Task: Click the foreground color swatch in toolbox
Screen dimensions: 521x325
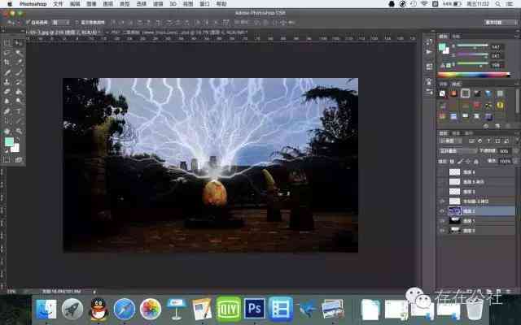Action: click(x=9, y=142)
